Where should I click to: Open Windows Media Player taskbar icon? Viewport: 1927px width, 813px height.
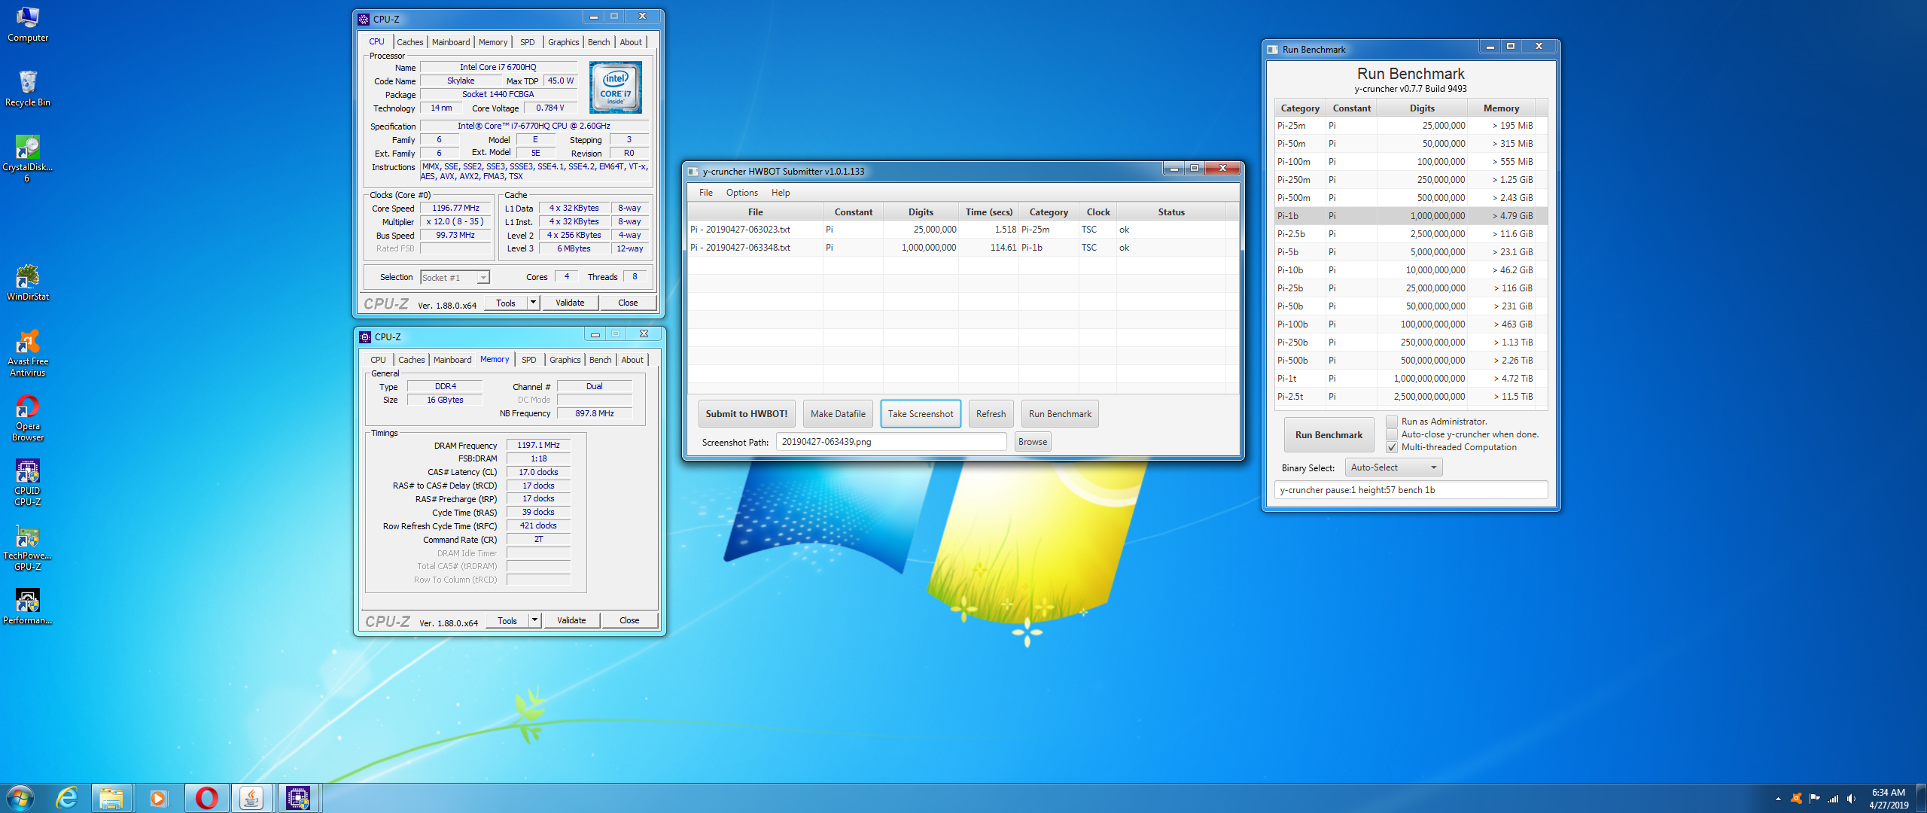158,798
